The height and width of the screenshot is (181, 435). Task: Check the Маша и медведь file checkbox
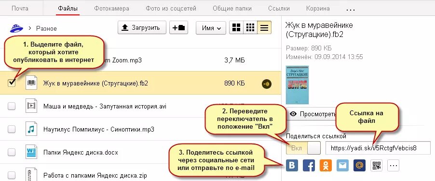point(12,106)
